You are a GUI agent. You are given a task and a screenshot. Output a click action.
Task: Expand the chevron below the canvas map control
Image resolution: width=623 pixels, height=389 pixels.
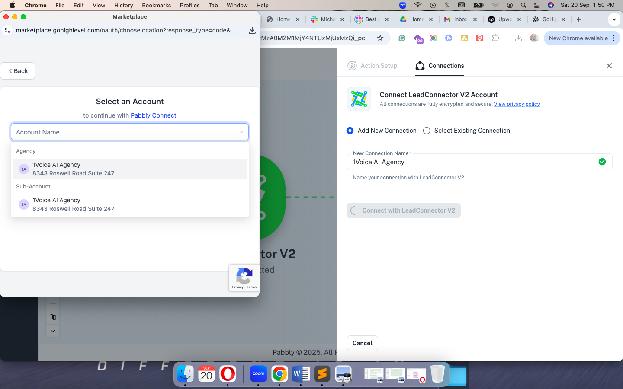(53, 331)
